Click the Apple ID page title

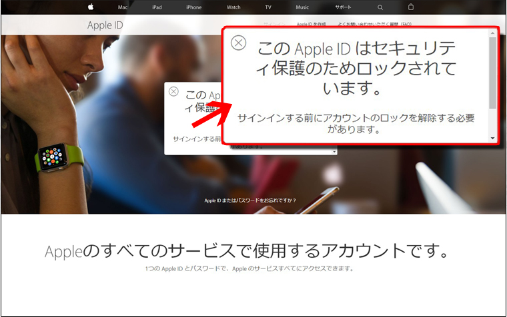(105, 25)
